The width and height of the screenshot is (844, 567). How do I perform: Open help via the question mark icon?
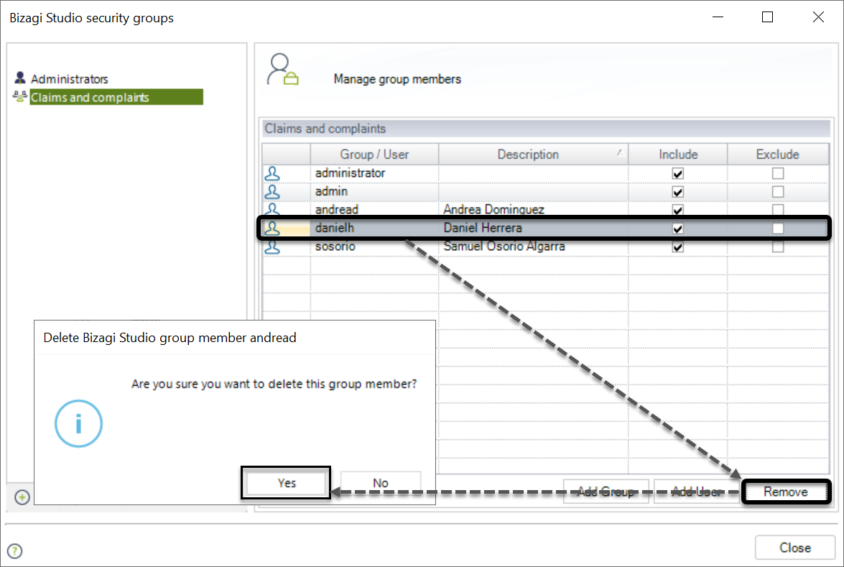(x=15, y=551)
